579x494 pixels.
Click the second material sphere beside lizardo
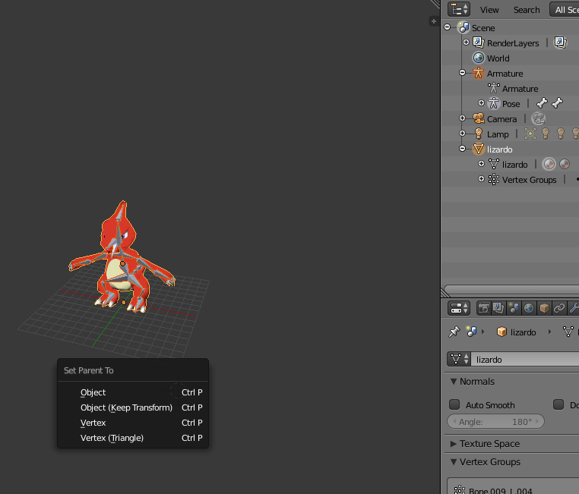565,164
